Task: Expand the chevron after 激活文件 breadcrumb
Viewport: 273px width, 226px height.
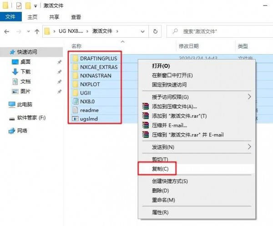Action: [117, 31]
